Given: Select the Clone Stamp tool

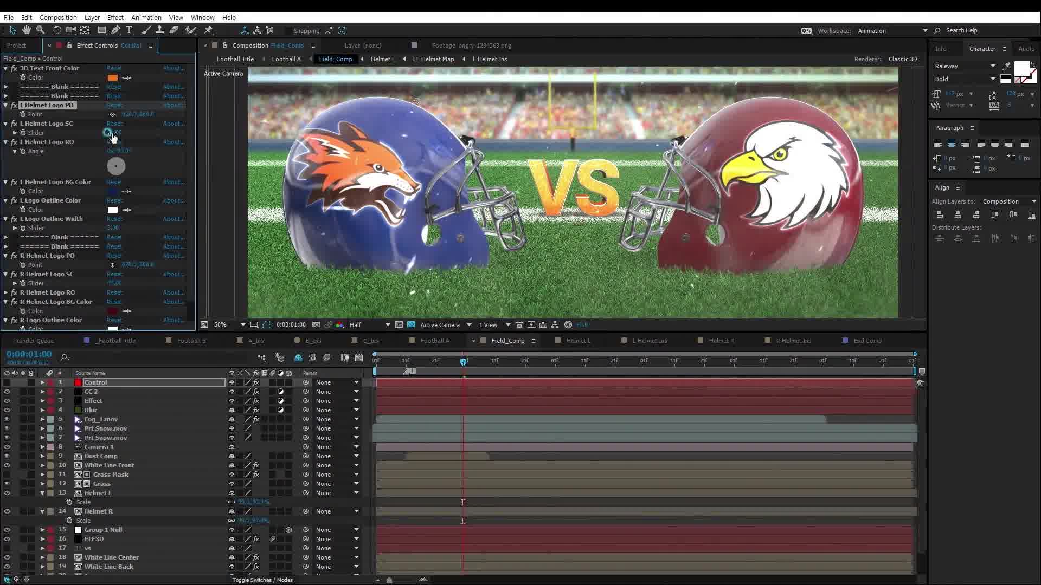Looking at the screenshot, I should (159, 30).
